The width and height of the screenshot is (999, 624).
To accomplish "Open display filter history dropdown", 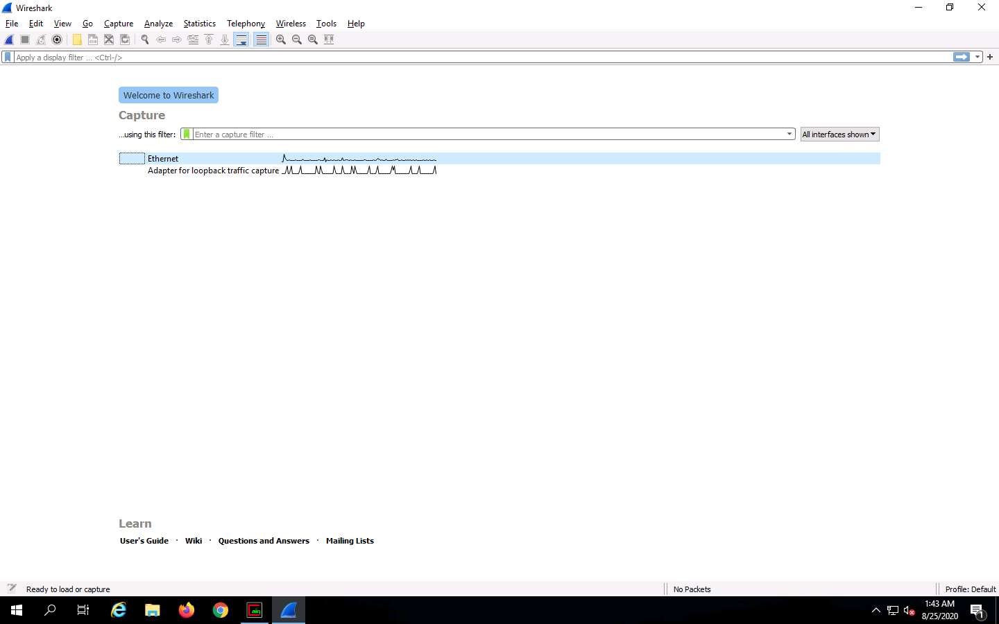I will (977, 58).
